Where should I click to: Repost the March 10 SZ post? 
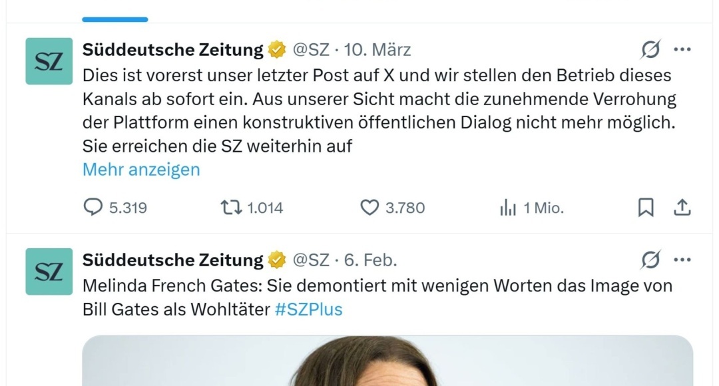tap(232, 208)
